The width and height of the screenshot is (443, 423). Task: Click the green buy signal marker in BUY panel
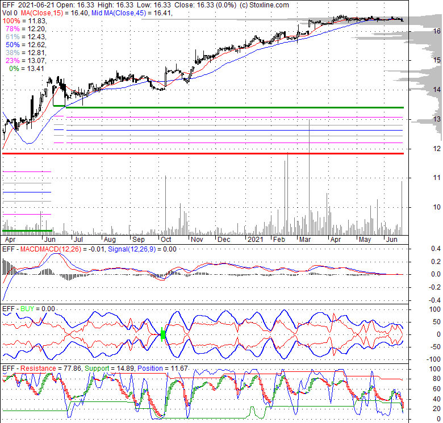click(163, 335)
